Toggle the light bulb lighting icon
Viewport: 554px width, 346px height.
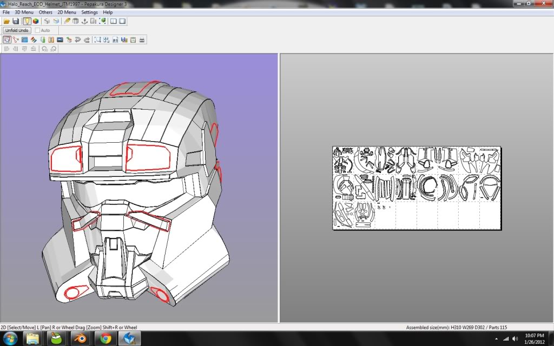(x=27, y=21)
